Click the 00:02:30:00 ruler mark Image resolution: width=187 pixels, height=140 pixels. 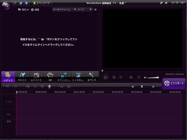(x=117, y=92)
